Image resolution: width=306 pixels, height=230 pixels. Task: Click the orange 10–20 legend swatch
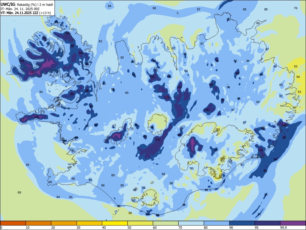pos(39,223)
